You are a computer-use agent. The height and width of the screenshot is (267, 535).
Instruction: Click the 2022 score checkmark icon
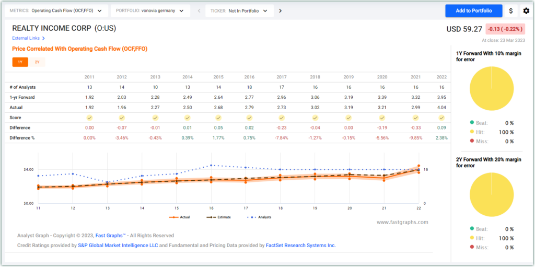pos(441,118)
